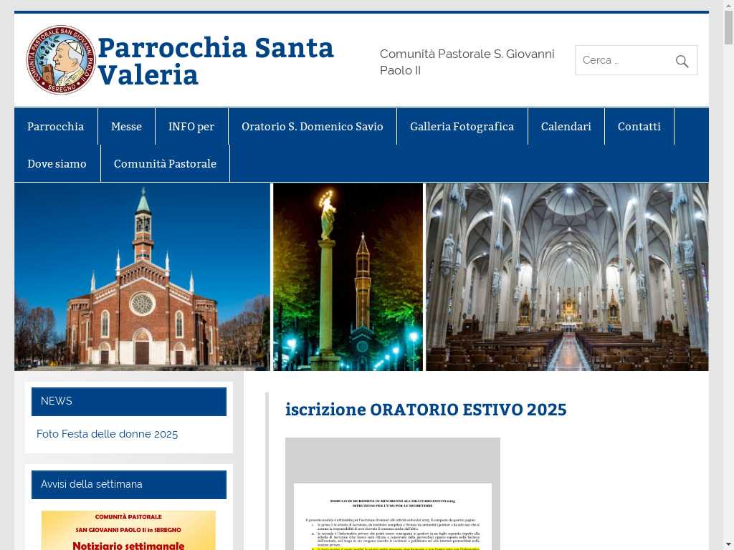Screen dimensions: 734x550
Task: Click the search magnifier icon
Action: click(x=682, y=61)
